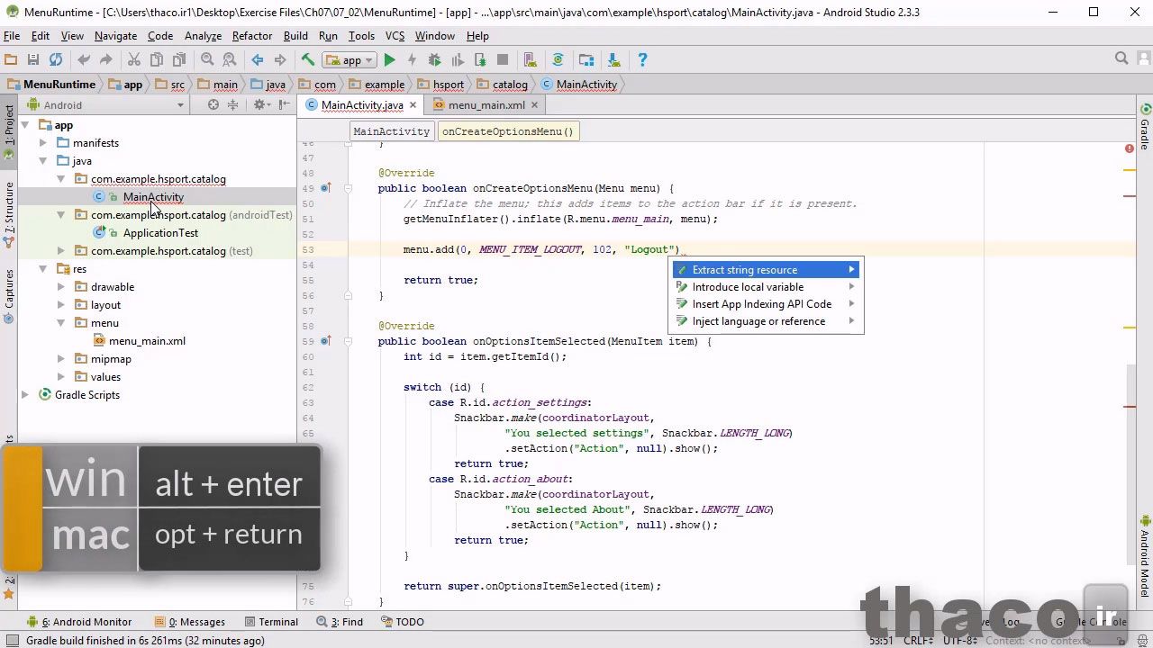Viewport: 1153px width, 648px height.
Task: Open the VCS menu
Action: pyautogui.click(x=395, y=36)
